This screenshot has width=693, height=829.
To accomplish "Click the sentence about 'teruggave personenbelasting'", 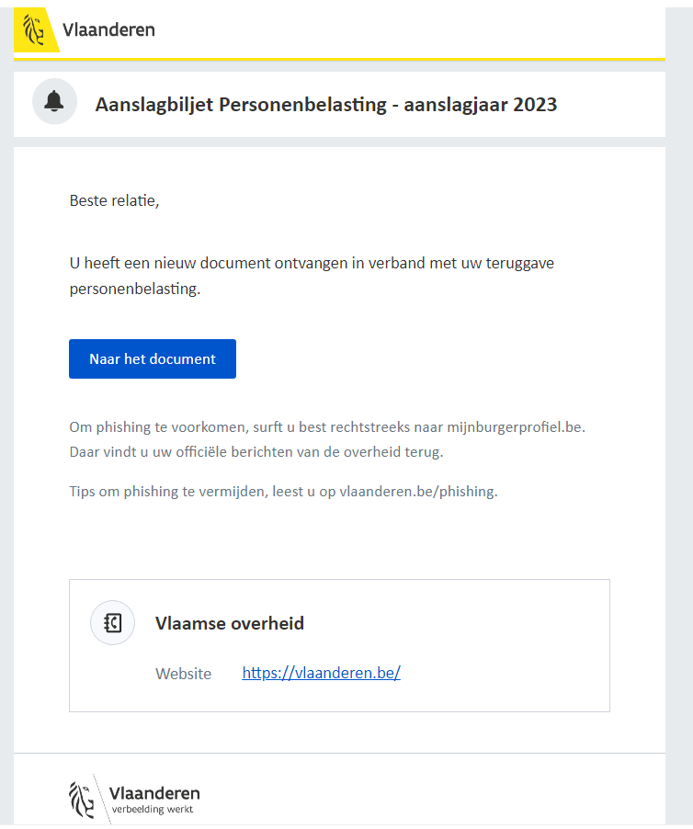I will (312, 276).
